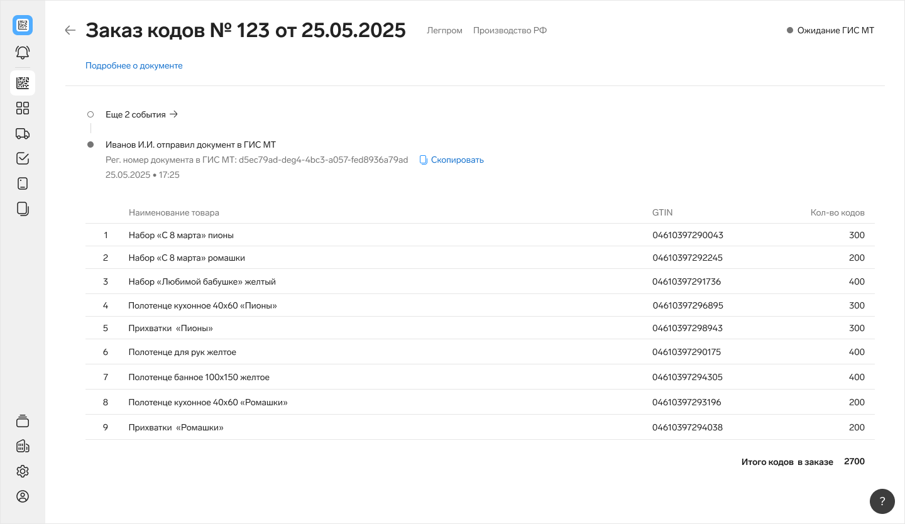Click 'Скопировать' to copy registration number

click(x=452, y=160)
